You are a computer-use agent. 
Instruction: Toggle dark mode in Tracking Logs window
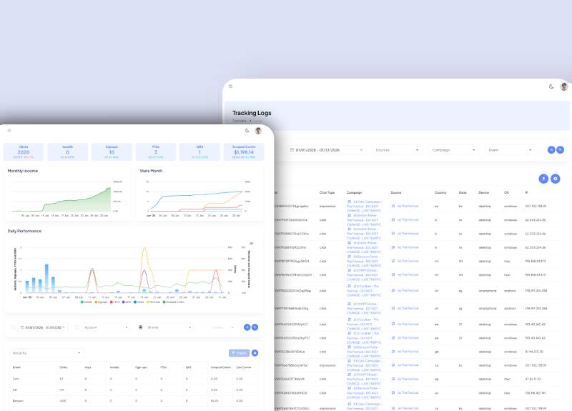tap(551, 86)
